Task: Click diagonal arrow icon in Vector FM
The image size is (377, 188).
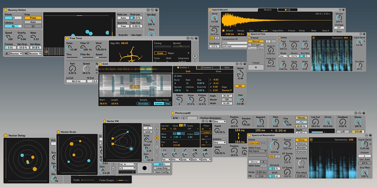Action: click(x=185, y=150)
